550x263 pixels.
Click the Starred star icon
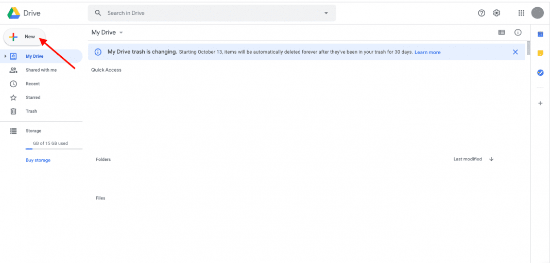coord(13,97)
